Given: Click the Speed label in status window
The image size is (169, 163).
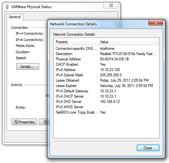Looking at the screenshot, I should 21,58.
